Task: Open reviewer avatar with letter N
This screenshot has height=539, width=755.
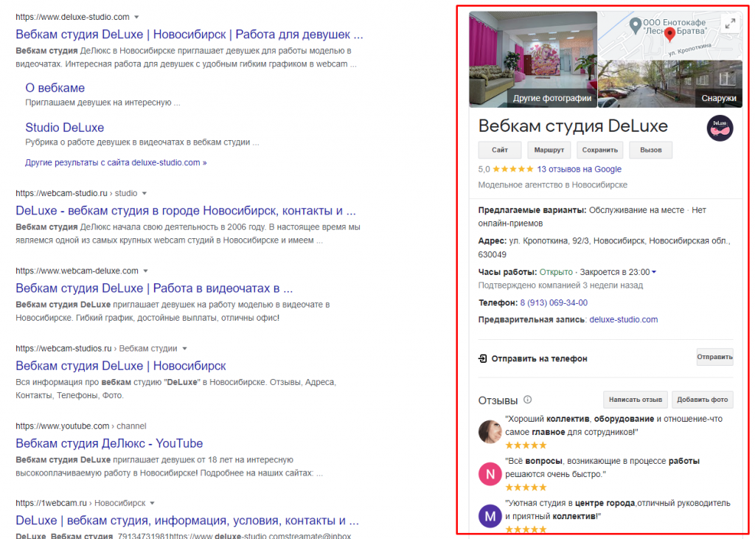Action: (x=490, y=474)
